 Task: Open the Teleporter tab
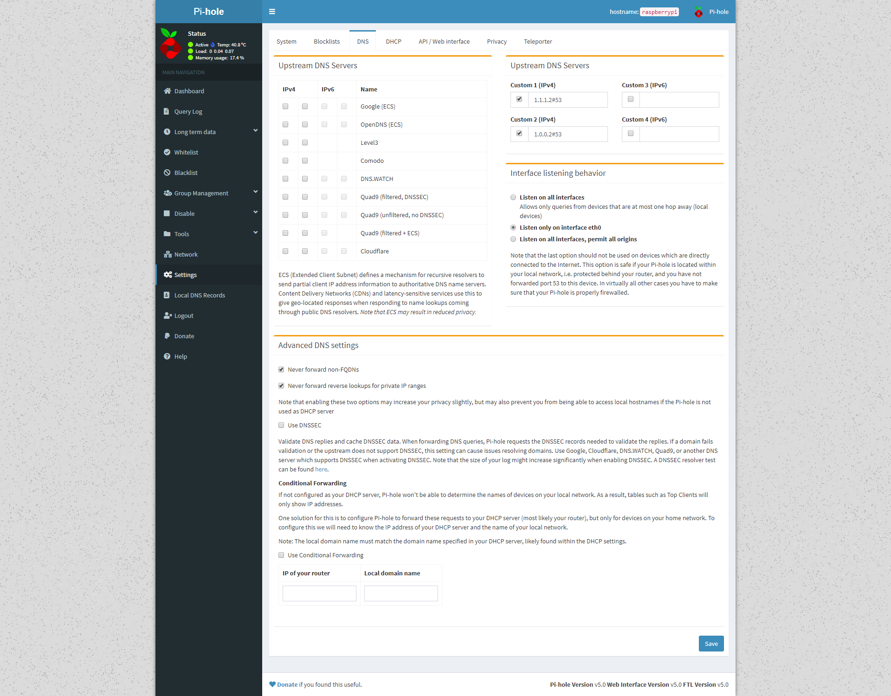pyautogui.click(x=538, y=41)
